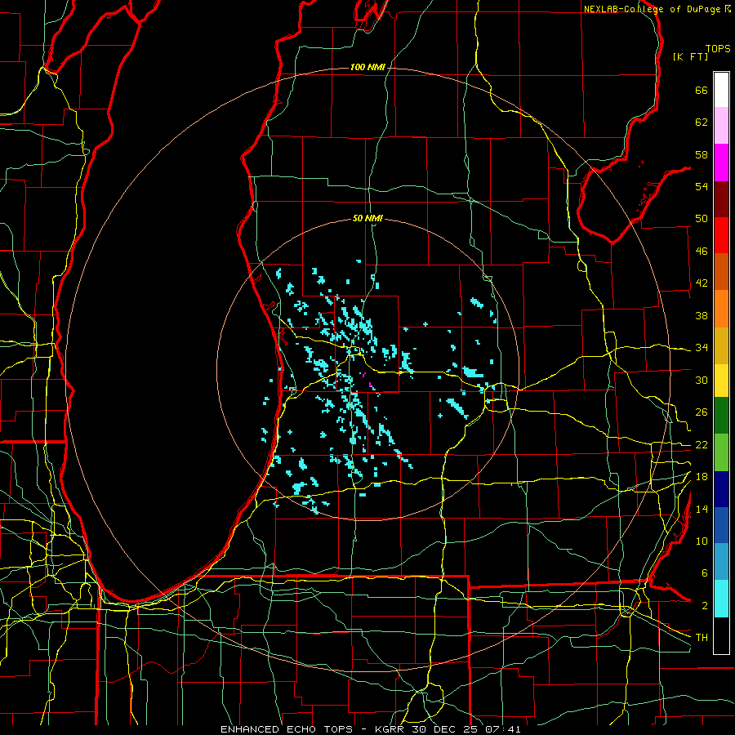Pick legend value 30
The width and height of the screenshot is (735, 735).
(702, 380)
